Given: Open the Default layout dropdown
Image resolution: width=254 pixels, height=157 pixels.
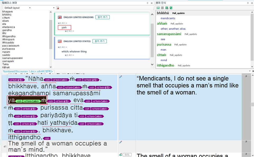Looking at the screenshot, I should coord(30,8).
